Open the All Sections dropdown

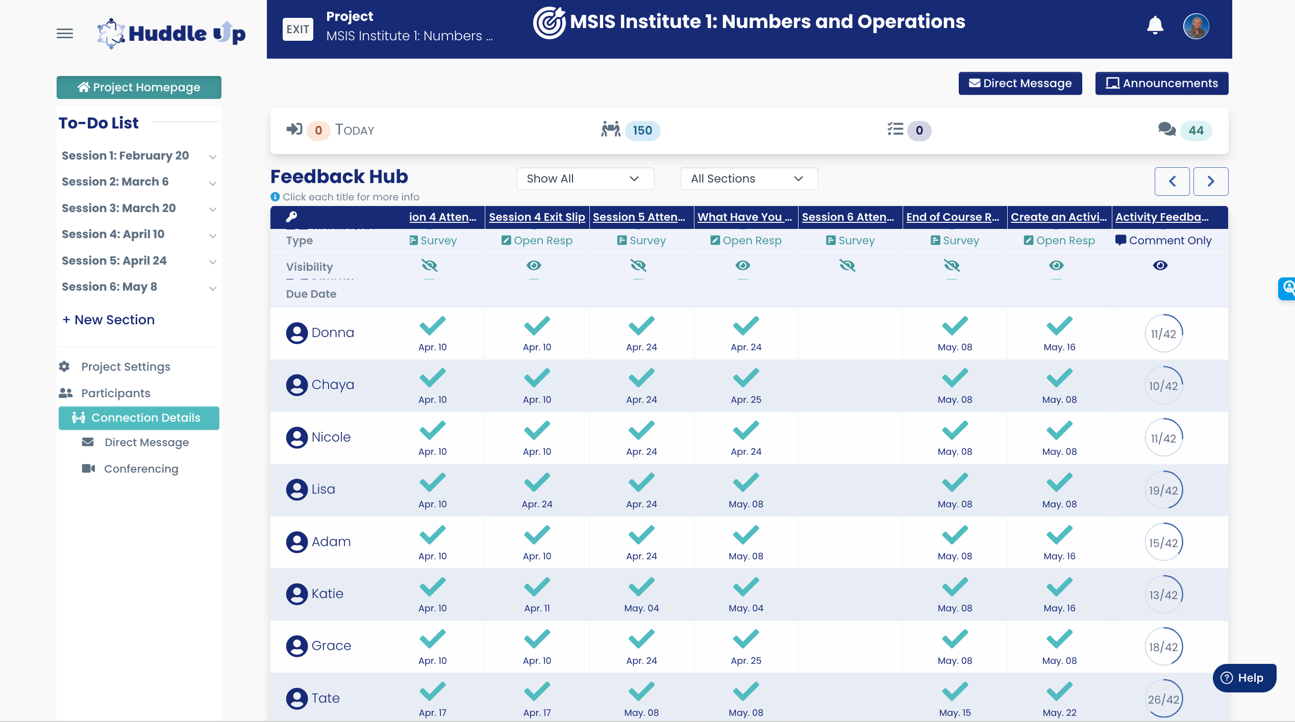click(749, 178)
